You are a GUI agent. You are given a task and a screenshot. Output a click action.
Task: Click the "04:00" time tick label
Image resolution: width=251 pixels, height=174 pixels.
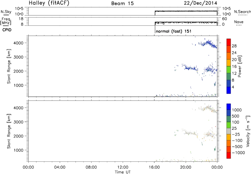tap(60, 167)
